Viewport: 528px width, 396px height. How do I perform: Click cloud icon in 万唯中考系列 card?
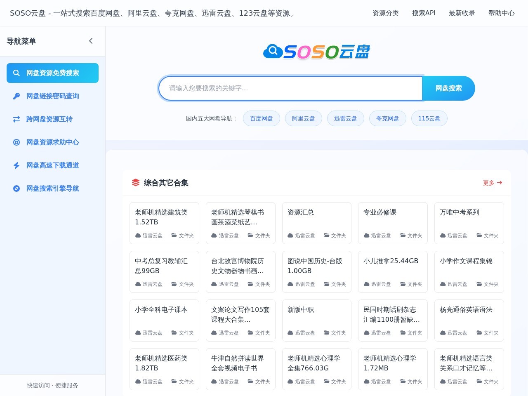click(443, 236)
